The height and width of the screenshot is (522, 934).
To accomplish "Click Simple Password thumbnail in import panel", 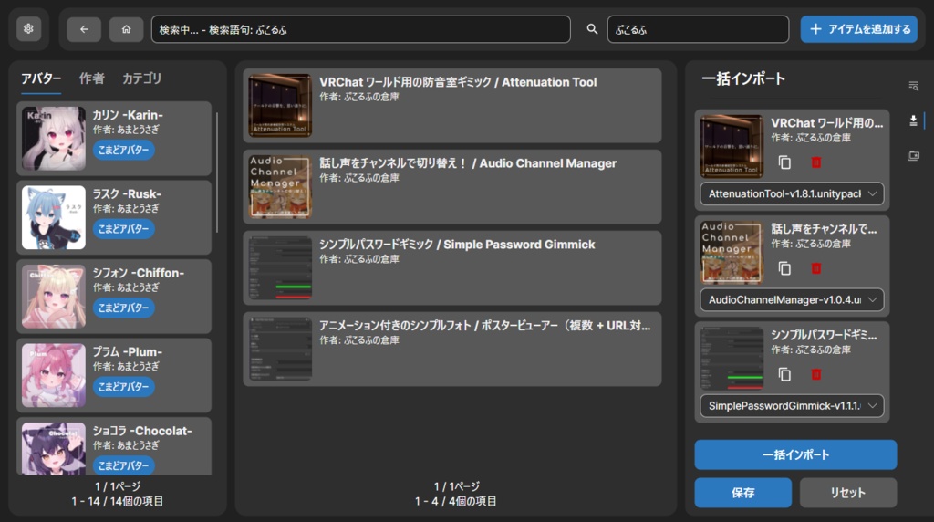I will coord(732,359).
